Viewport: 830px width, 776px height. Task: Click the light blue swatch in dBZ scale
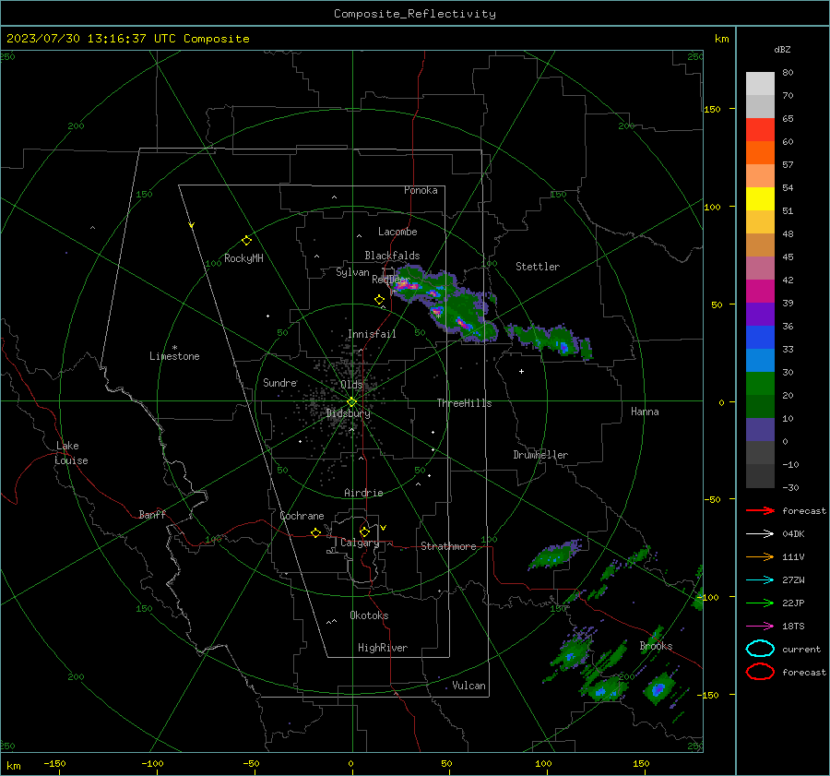760,360
